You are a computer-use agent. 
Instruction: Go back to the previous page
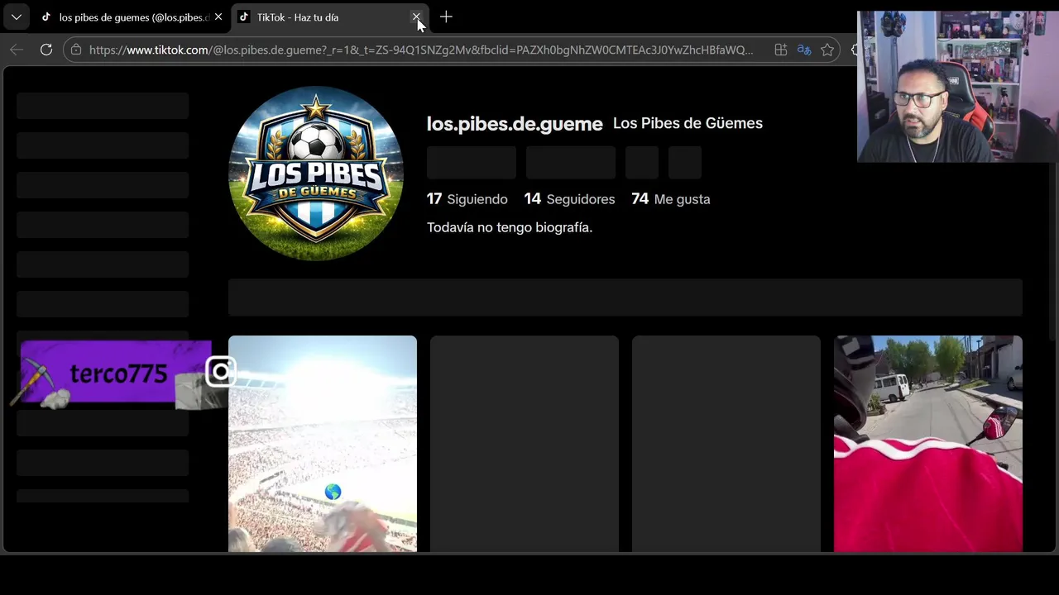[x=17, y=50]
